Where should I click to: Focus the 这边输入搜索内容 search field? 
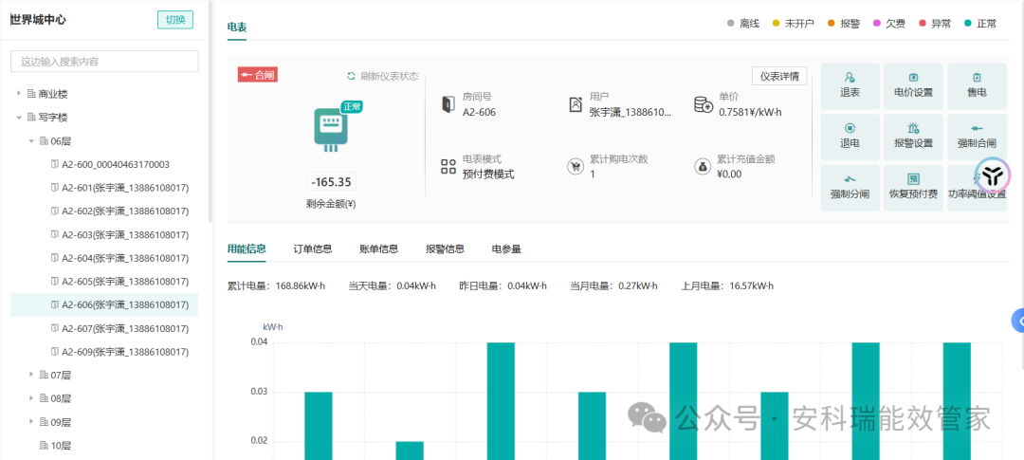[x=104, y=62]
